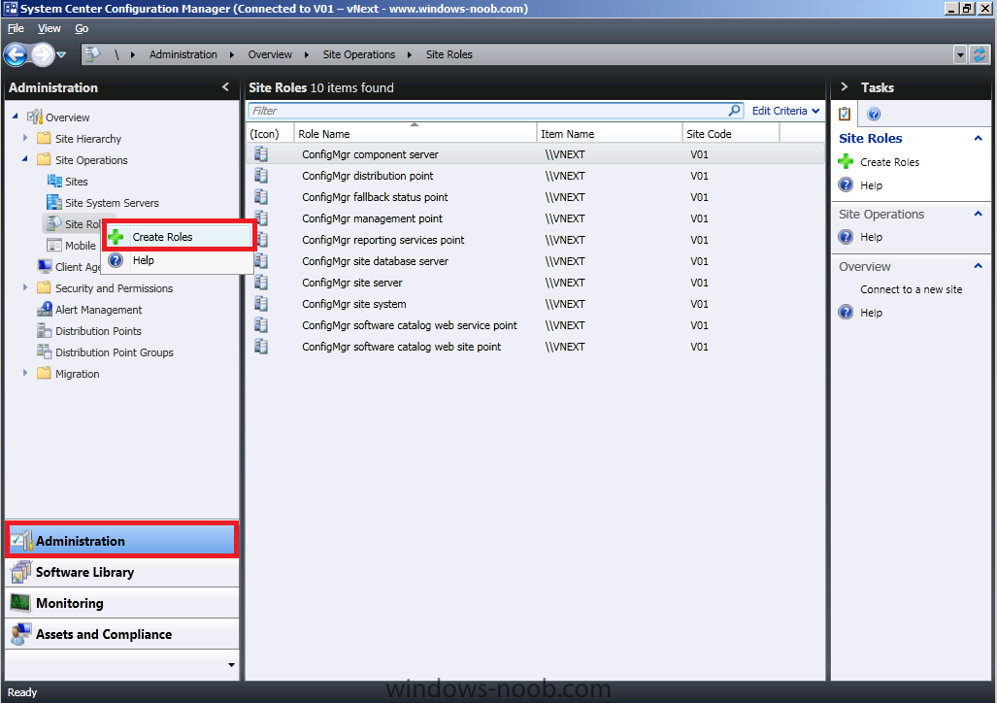Image resolution: width=997 pixels, height=703 pixels.
Task: Open the Tasks pane help tab icon
Action: coord(874,114)
